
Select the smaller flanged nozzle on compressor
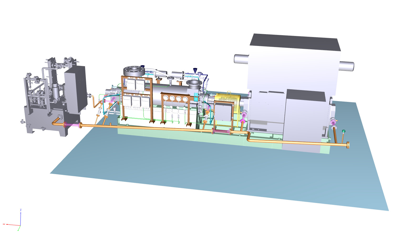(194, 84)
